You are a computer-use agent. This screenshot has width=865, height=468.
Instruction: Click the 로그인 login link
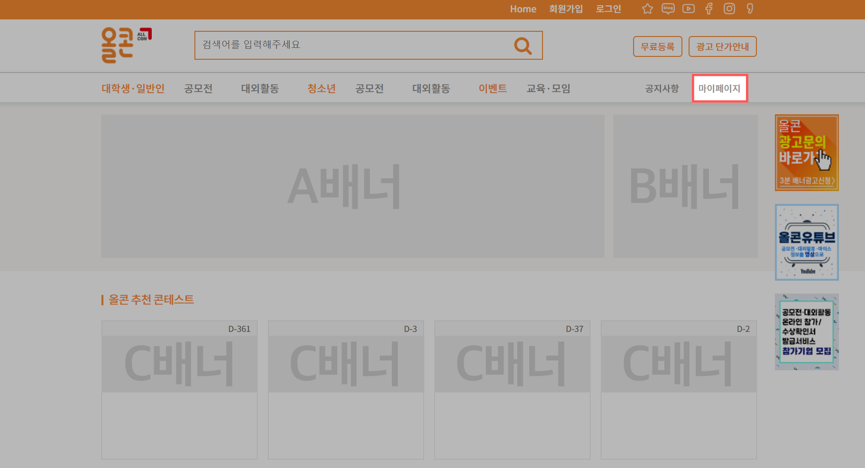click(608, 9)
